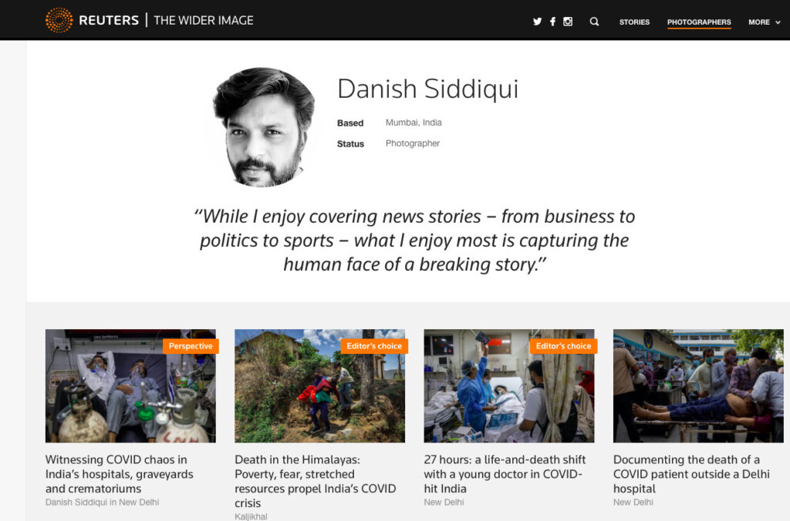Open the young doctor hospital shift thumbnail

tap(509, 386)
